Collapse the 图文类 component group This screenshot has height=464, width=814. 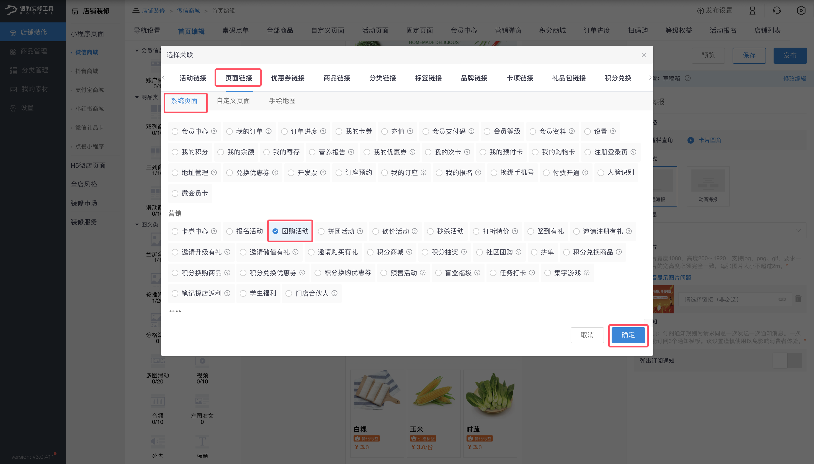pyautogui.click(x=137, y=224)
